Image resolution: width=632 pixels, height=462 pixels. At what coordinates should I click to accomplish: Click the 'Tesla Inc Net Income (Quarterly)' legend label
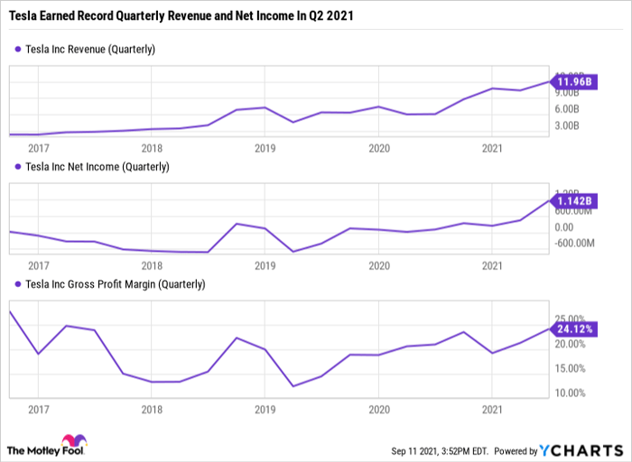click(x=98, y=167)
